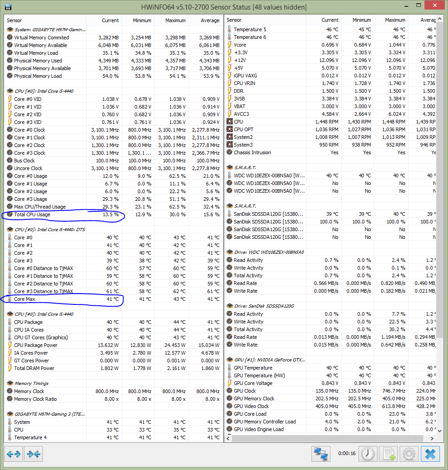This screenshot has height=470, width=448.
Task: Select the Physical Memory Used row label
Action: 38,61
